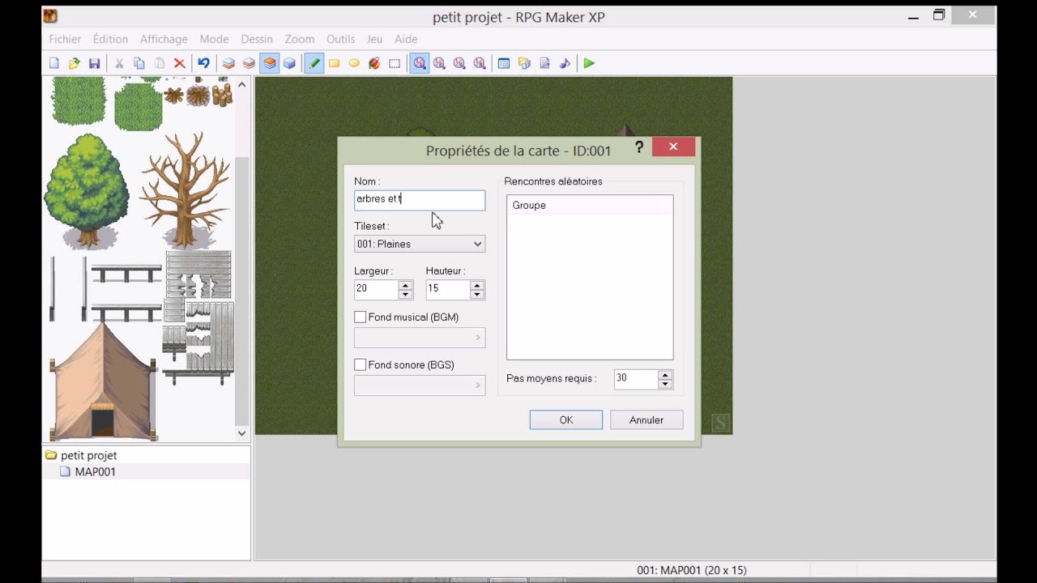Open the Aide menu

(406, 39)
